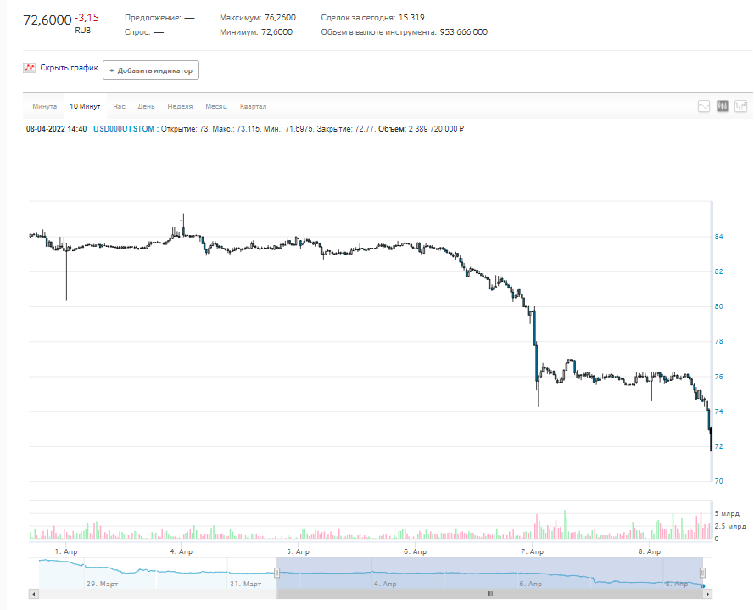The image size is (754, 610).
Task: Select candlestick chart type icon
Action: point(723,106)
